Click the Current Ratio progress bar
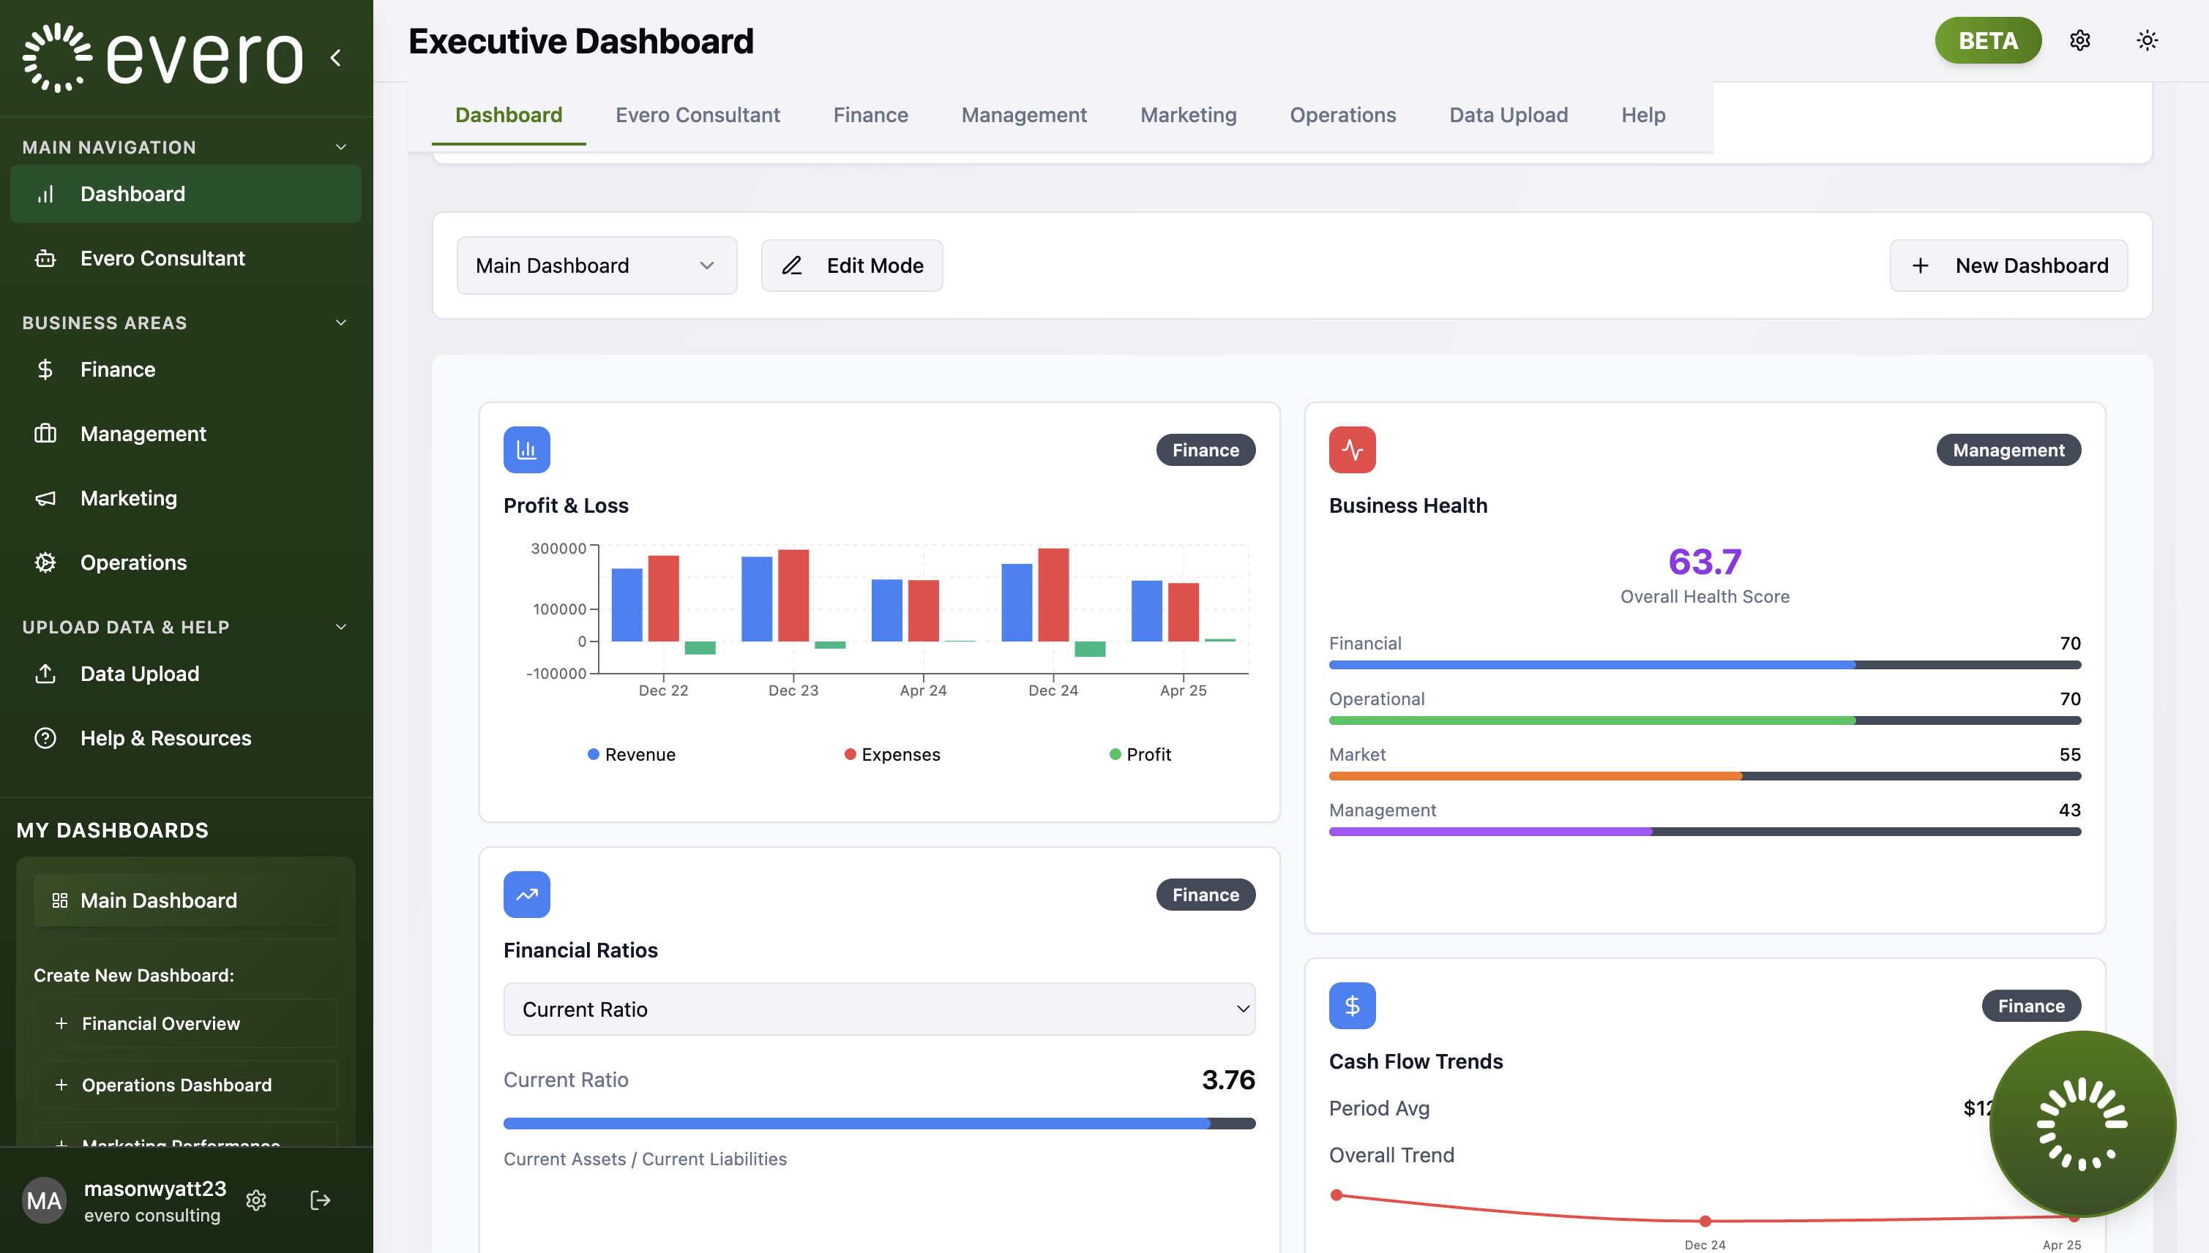 [878, 1123]
